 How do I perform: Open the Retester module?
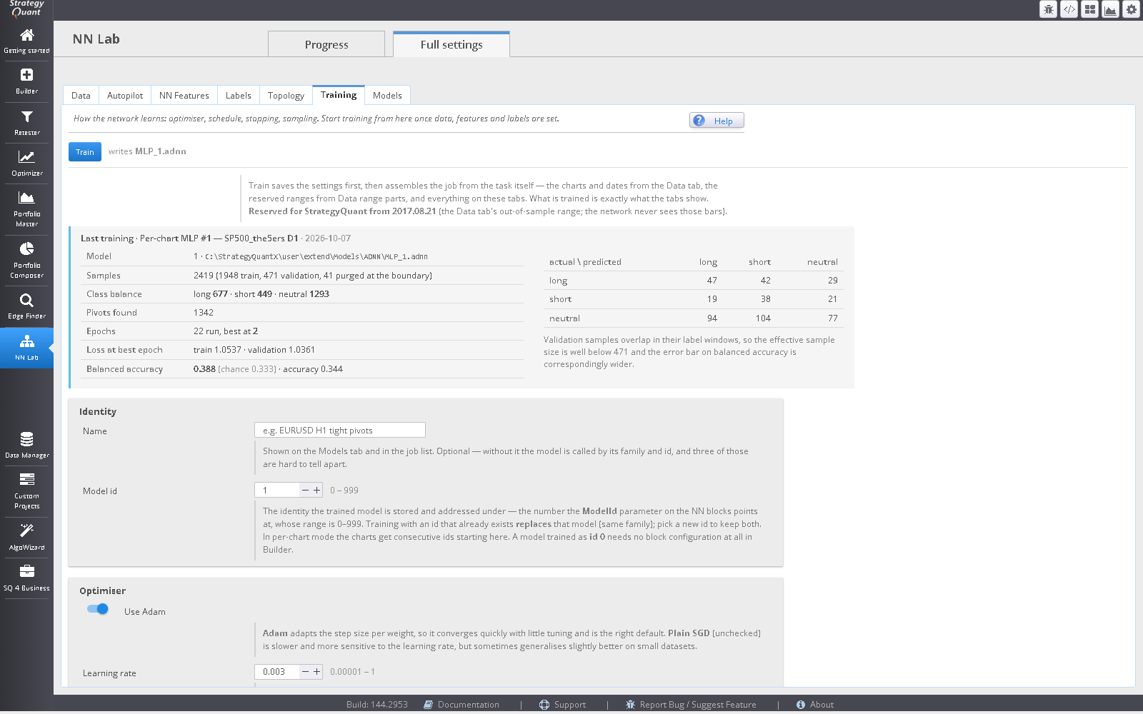(x=26, y=123)
